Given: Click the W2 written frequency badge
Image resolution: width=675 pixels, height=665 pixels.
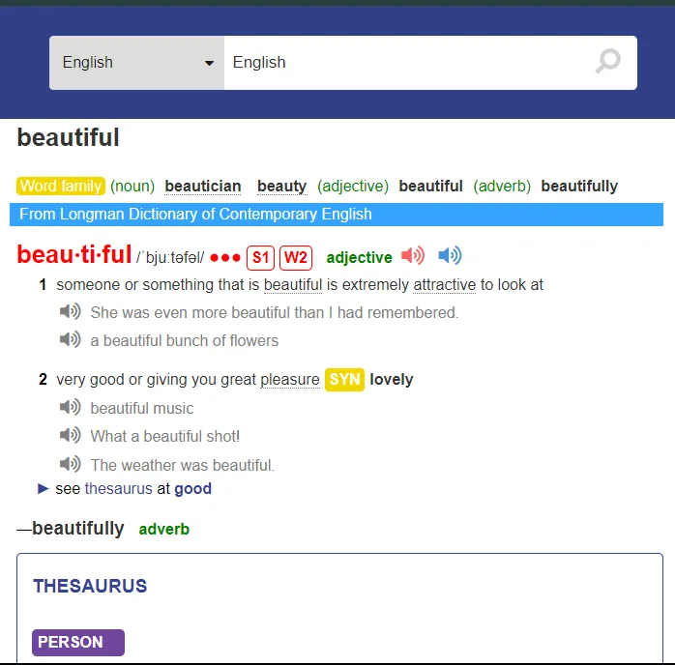Looking at the screenshot, I should [296, 258].
